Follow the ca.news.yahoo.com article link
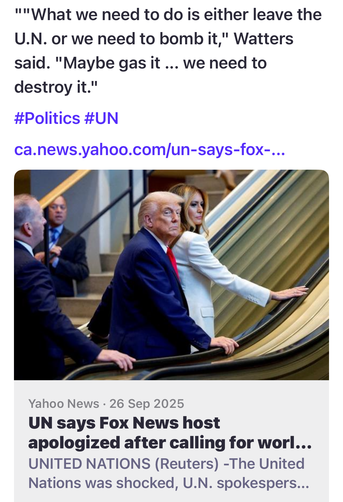Image resolution: width=343 pixels, height=502 pixels. click(x=150, y=149)
